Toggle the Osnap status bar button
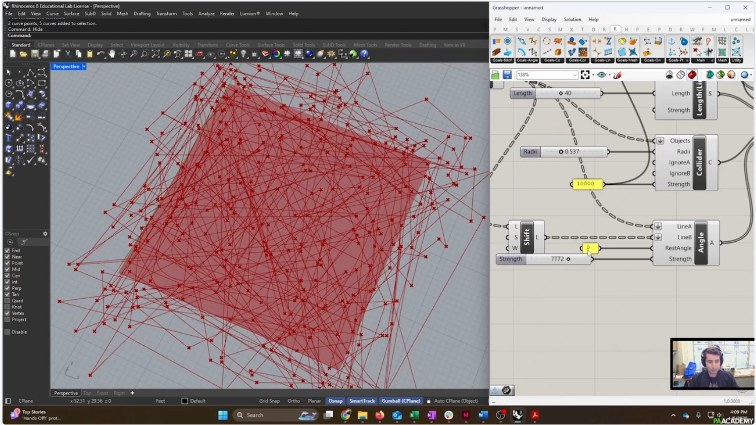The width and height of the screenshot is (756, 425). click(x=335, y=401)
